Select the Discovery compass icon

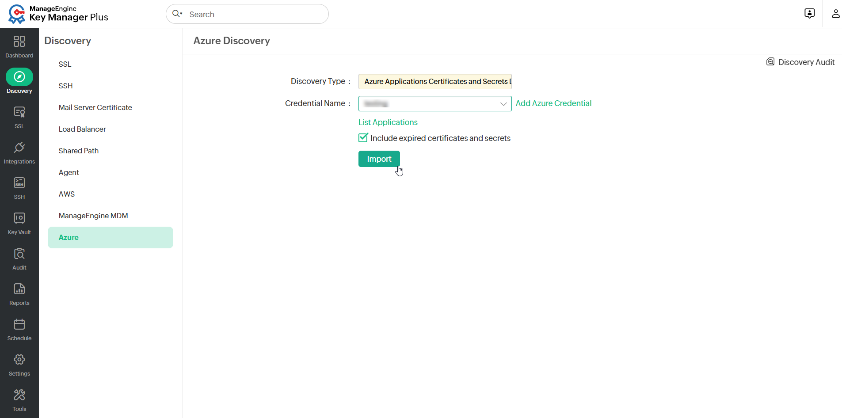point(19,77)
